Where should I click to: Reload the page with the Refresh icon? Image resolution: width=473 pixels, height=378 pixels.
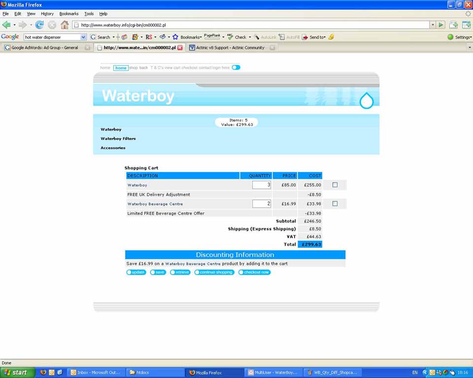tap(39, 25)
